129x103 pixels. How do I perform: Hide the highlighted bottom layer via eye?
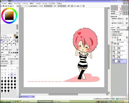113,60
